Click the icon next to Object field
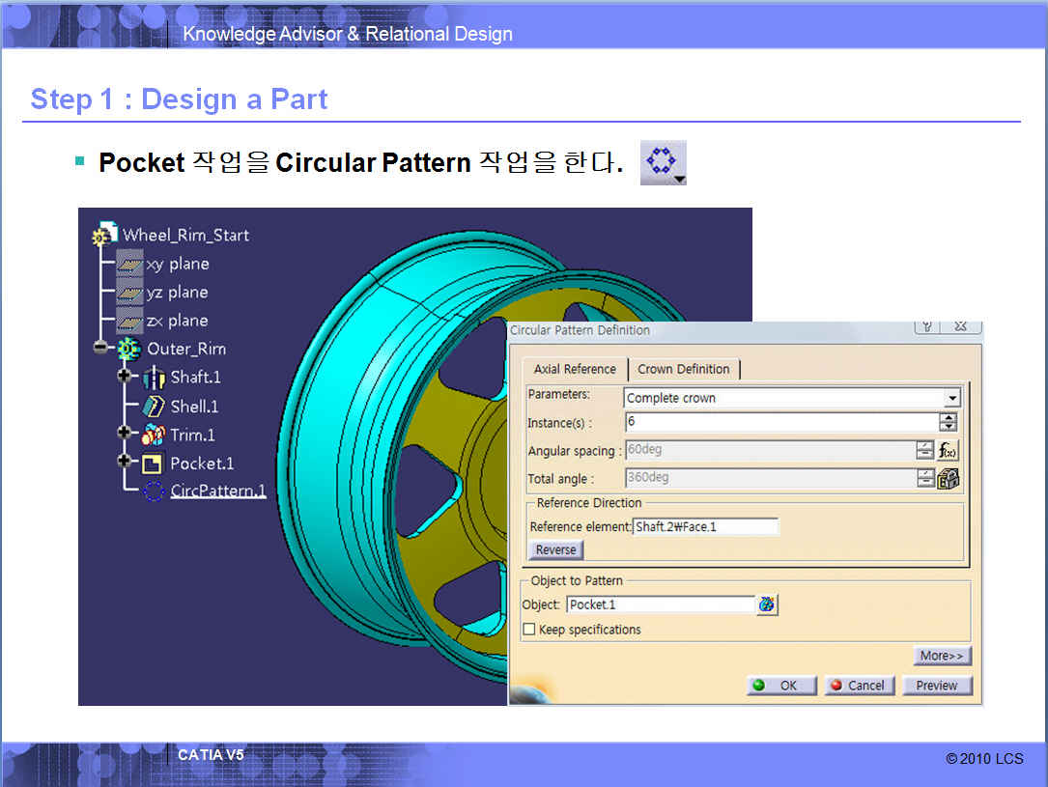Screen dimensions: 1048x787 [767, 604]
